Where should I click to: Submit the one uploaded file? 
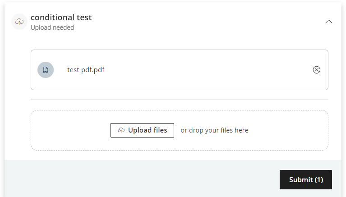click(x=305, y=179)
